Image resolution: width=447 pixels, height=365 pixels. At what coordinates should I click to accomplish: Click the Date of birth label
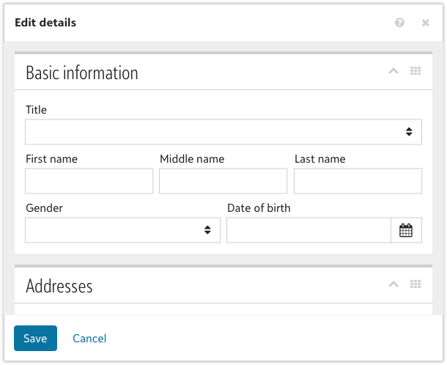(259, 208)
